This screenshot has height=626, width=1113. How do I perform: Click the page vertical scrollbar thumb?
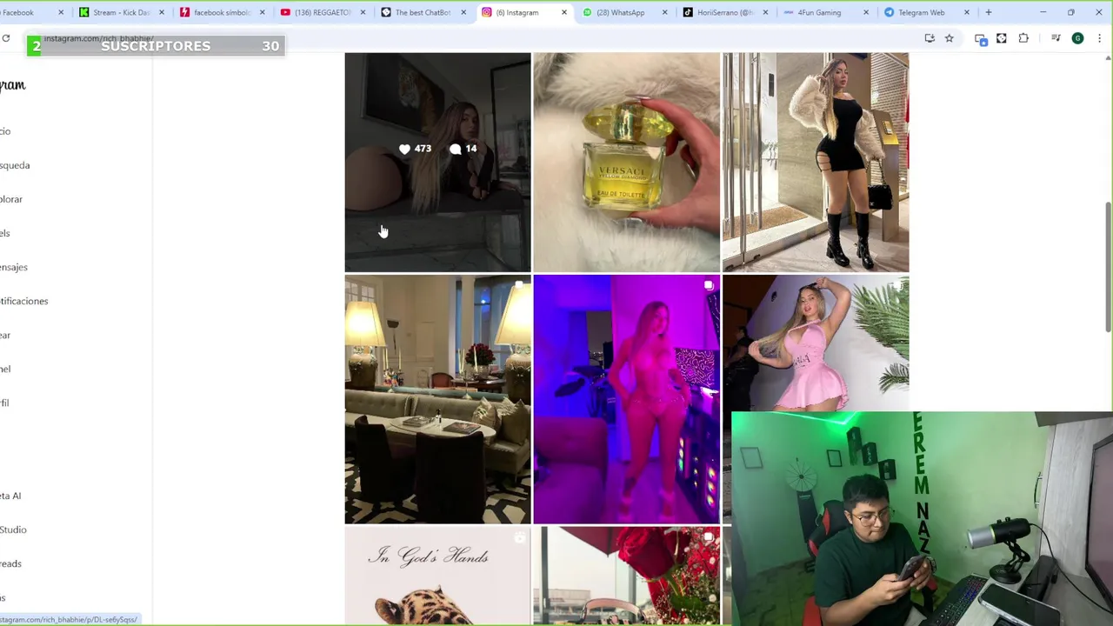(x=1108, y=265)
